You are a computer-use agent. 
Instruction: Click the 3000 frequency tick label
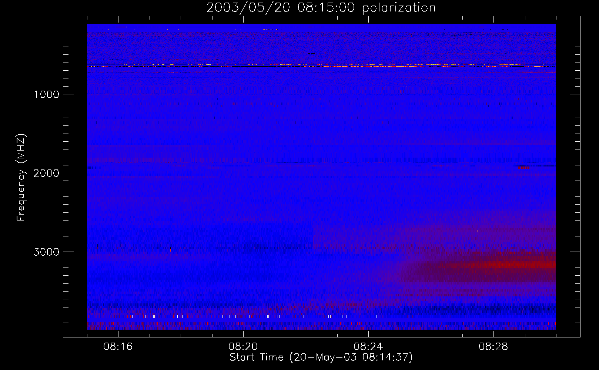point(46,252)
